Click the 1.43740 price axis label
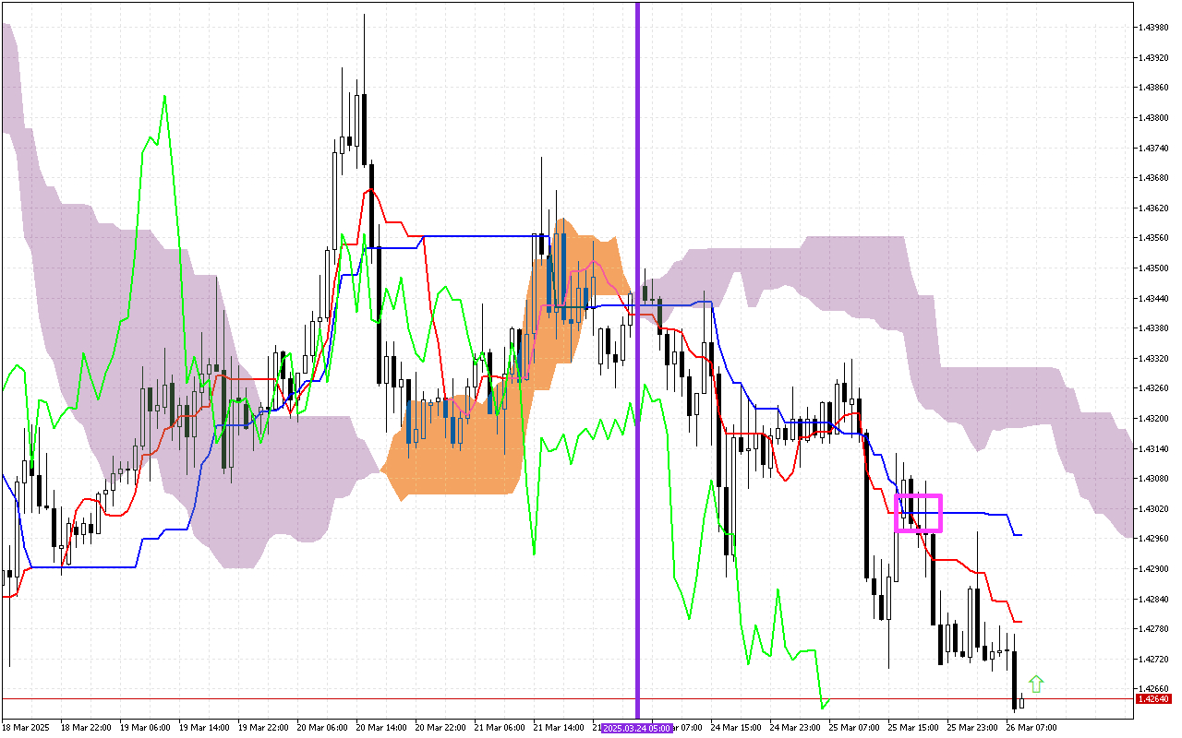The width and height of the screenshot is (1182, 738). [1155, 148]
